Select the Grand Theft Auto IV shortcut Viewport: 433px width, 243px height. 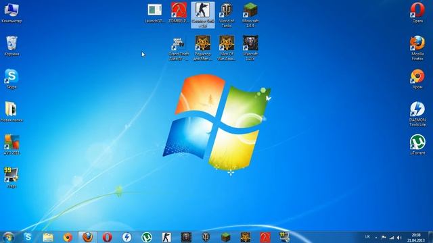pos(179,48)
